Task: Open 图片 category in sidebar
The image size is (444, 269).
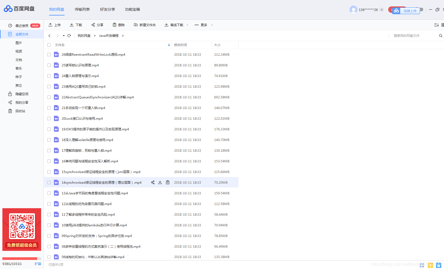Action: tap(19, 43)
